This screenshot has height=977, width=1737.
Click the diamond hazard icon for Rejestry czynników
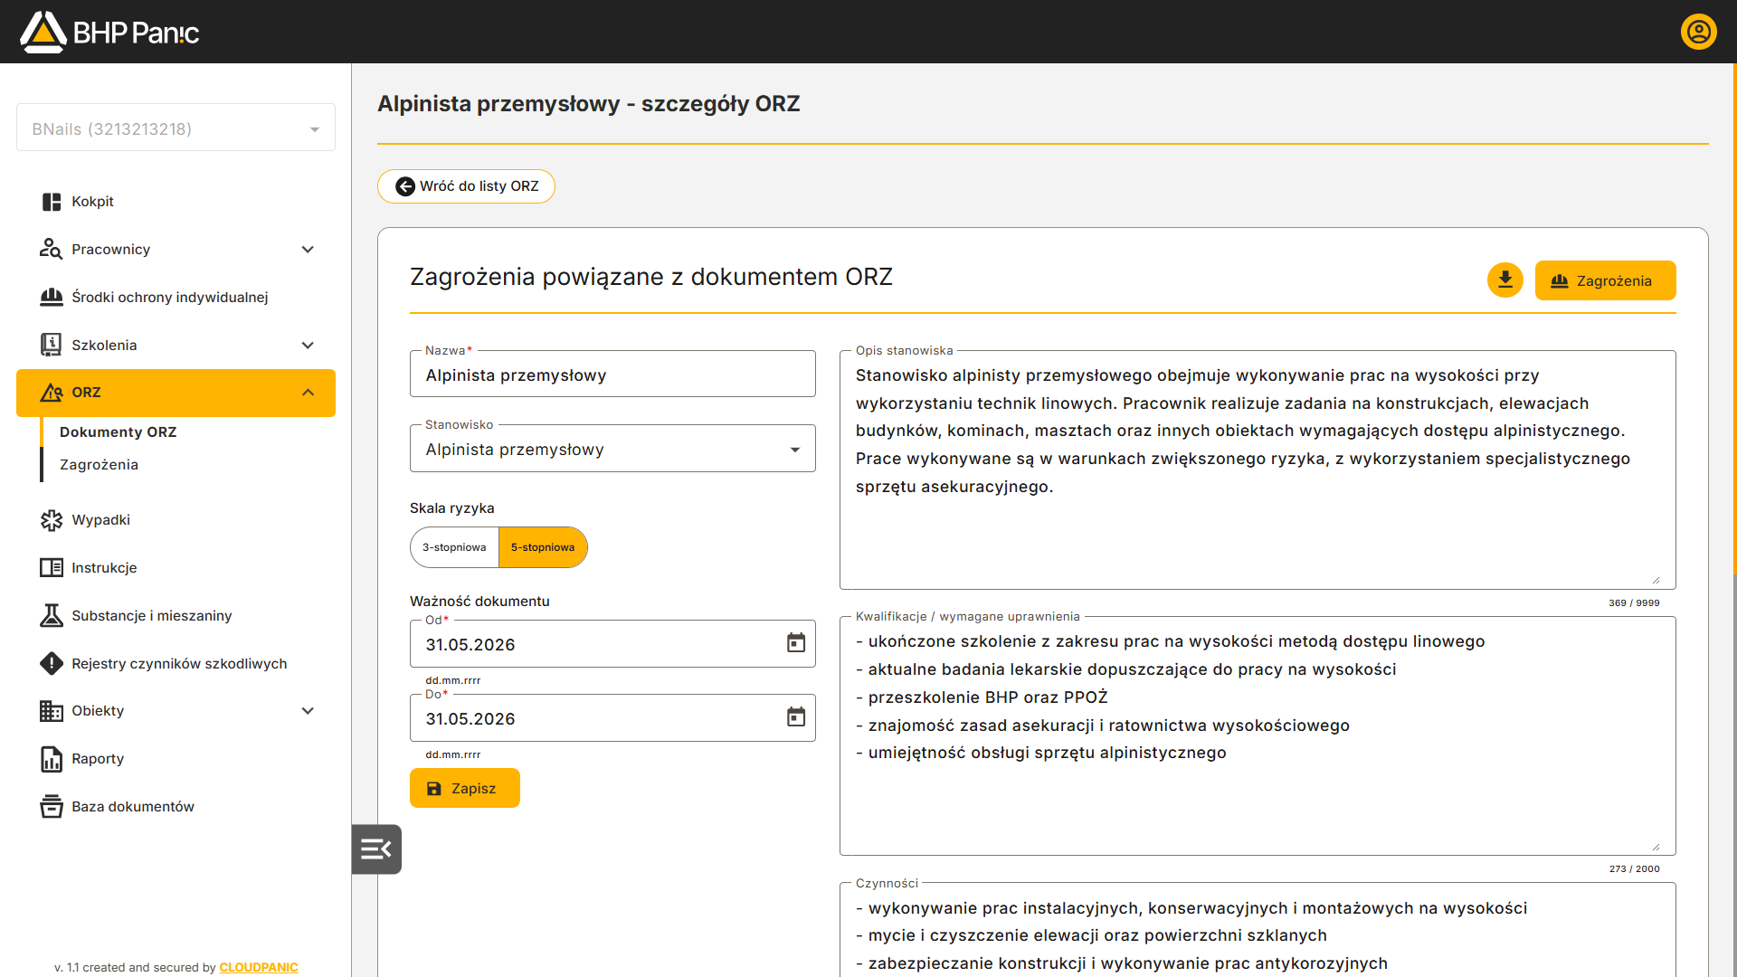(x=52, y=663)
